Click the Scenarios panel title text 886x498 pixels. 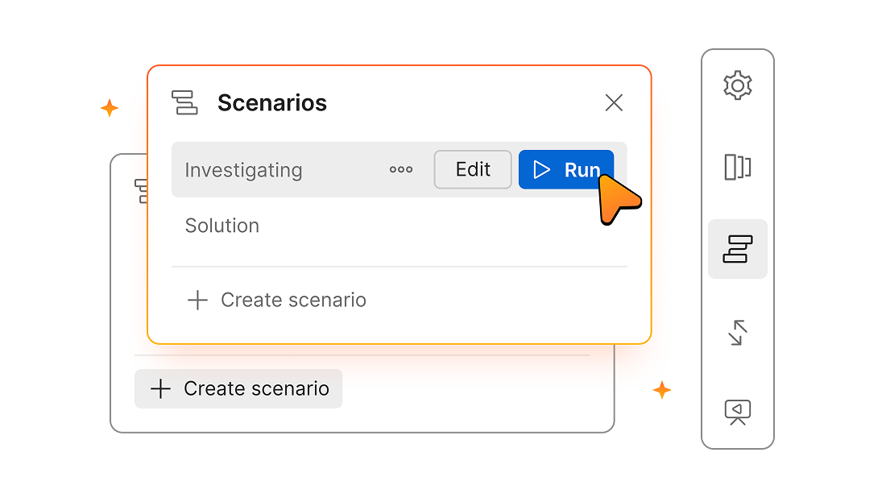tap(272, 103)
